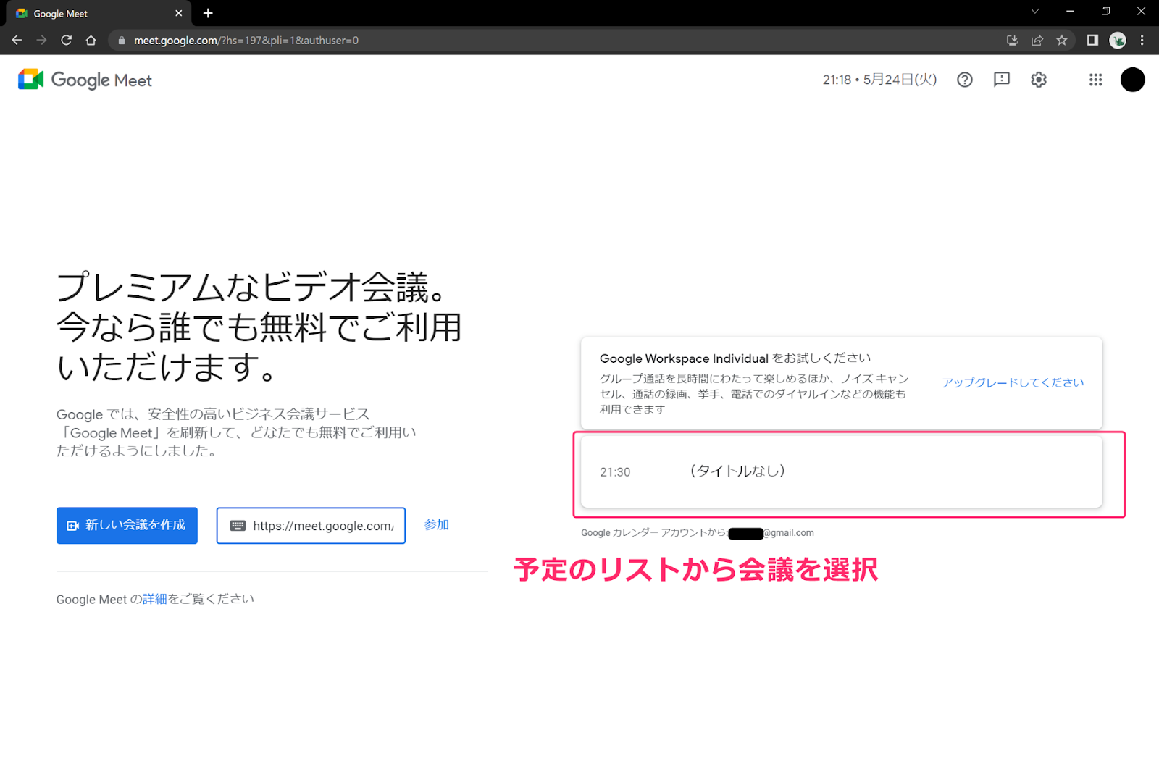This screenshot has height=772, width=1159.
Task: Click アップグレードしてください link
Action: [x=1013, y=382]
